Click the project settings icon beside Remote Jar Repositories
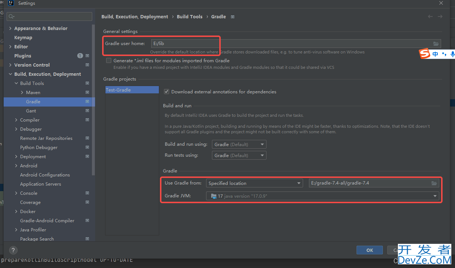The height and width of the screenshot is (268, 455). (x=87, y=138)
